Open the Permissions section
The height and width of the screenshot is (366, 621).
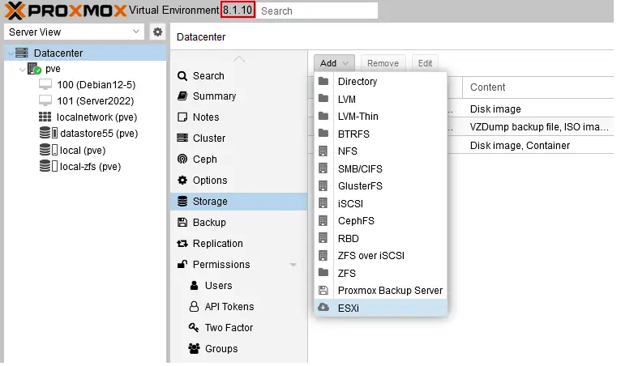[x=239, y=264]
